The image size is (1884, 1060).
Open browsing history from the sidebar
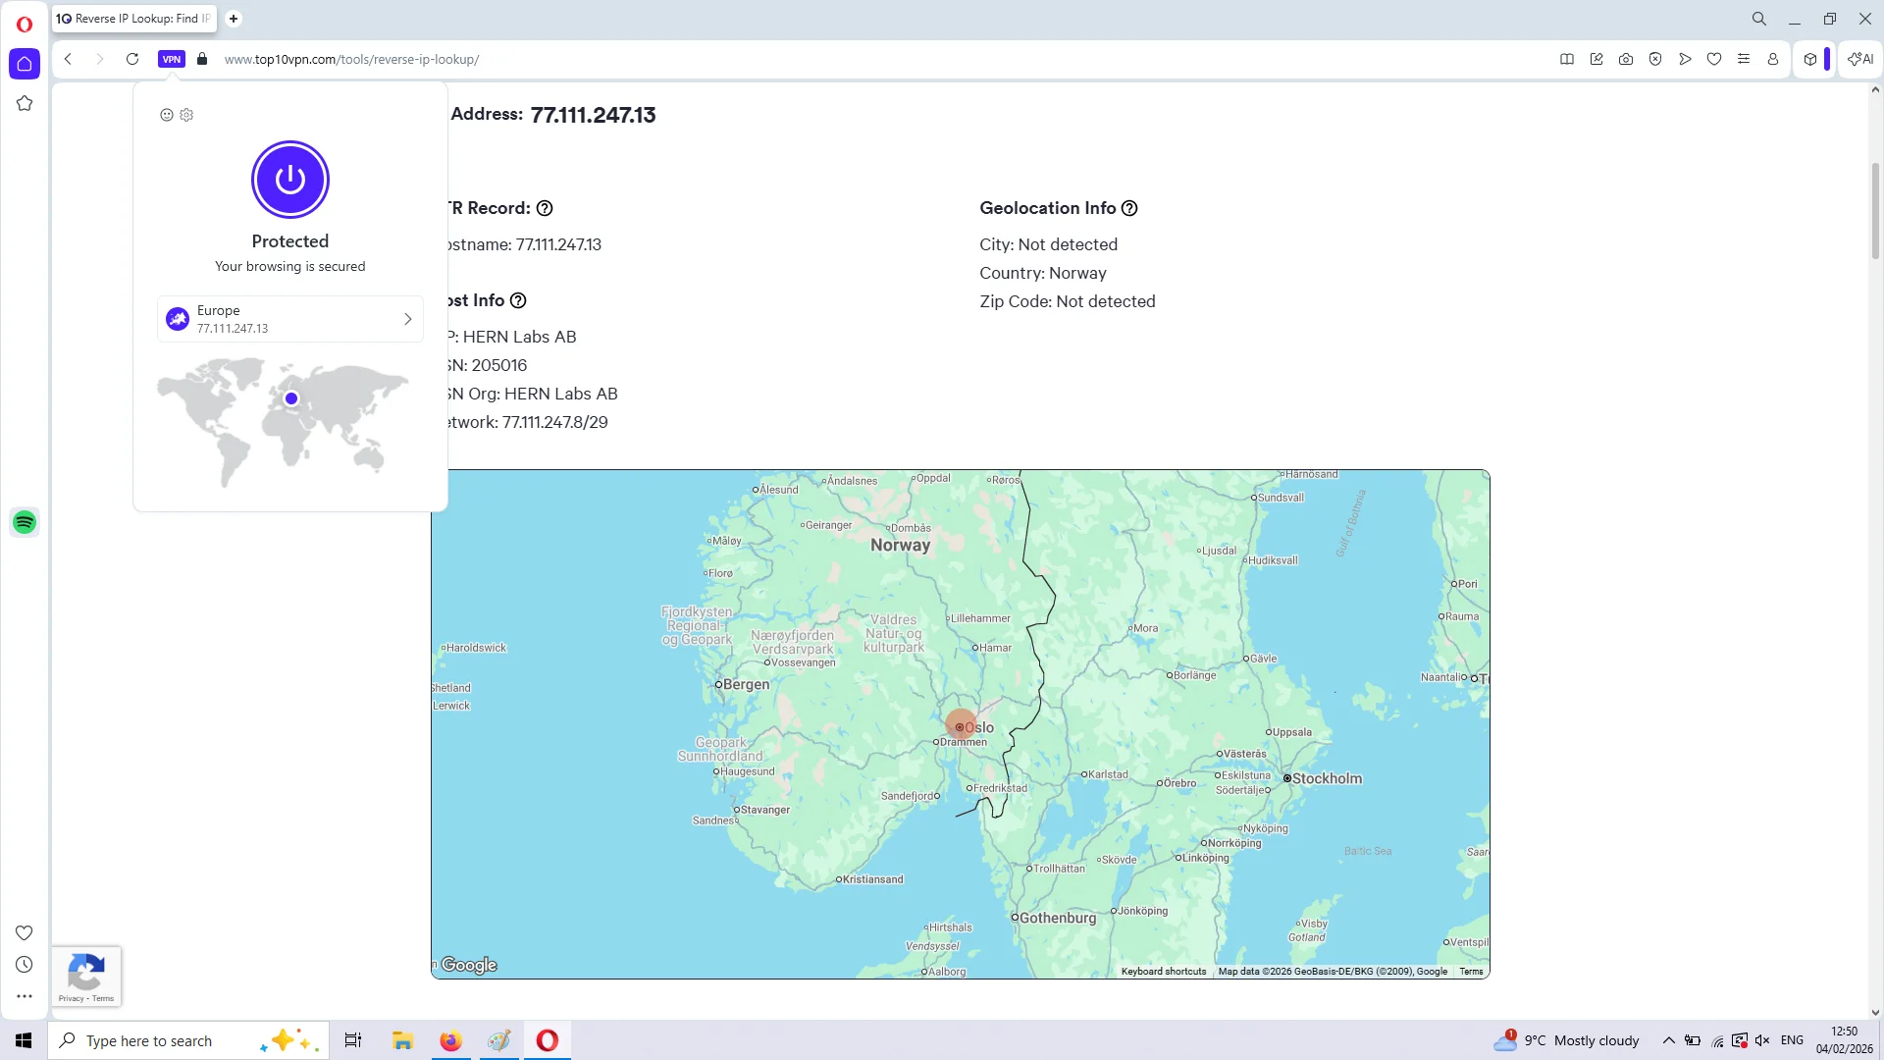point(24,964)
